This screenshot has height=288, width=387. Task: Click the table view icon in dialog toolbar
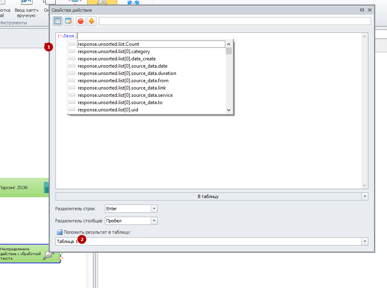click(x=58, y=21)
